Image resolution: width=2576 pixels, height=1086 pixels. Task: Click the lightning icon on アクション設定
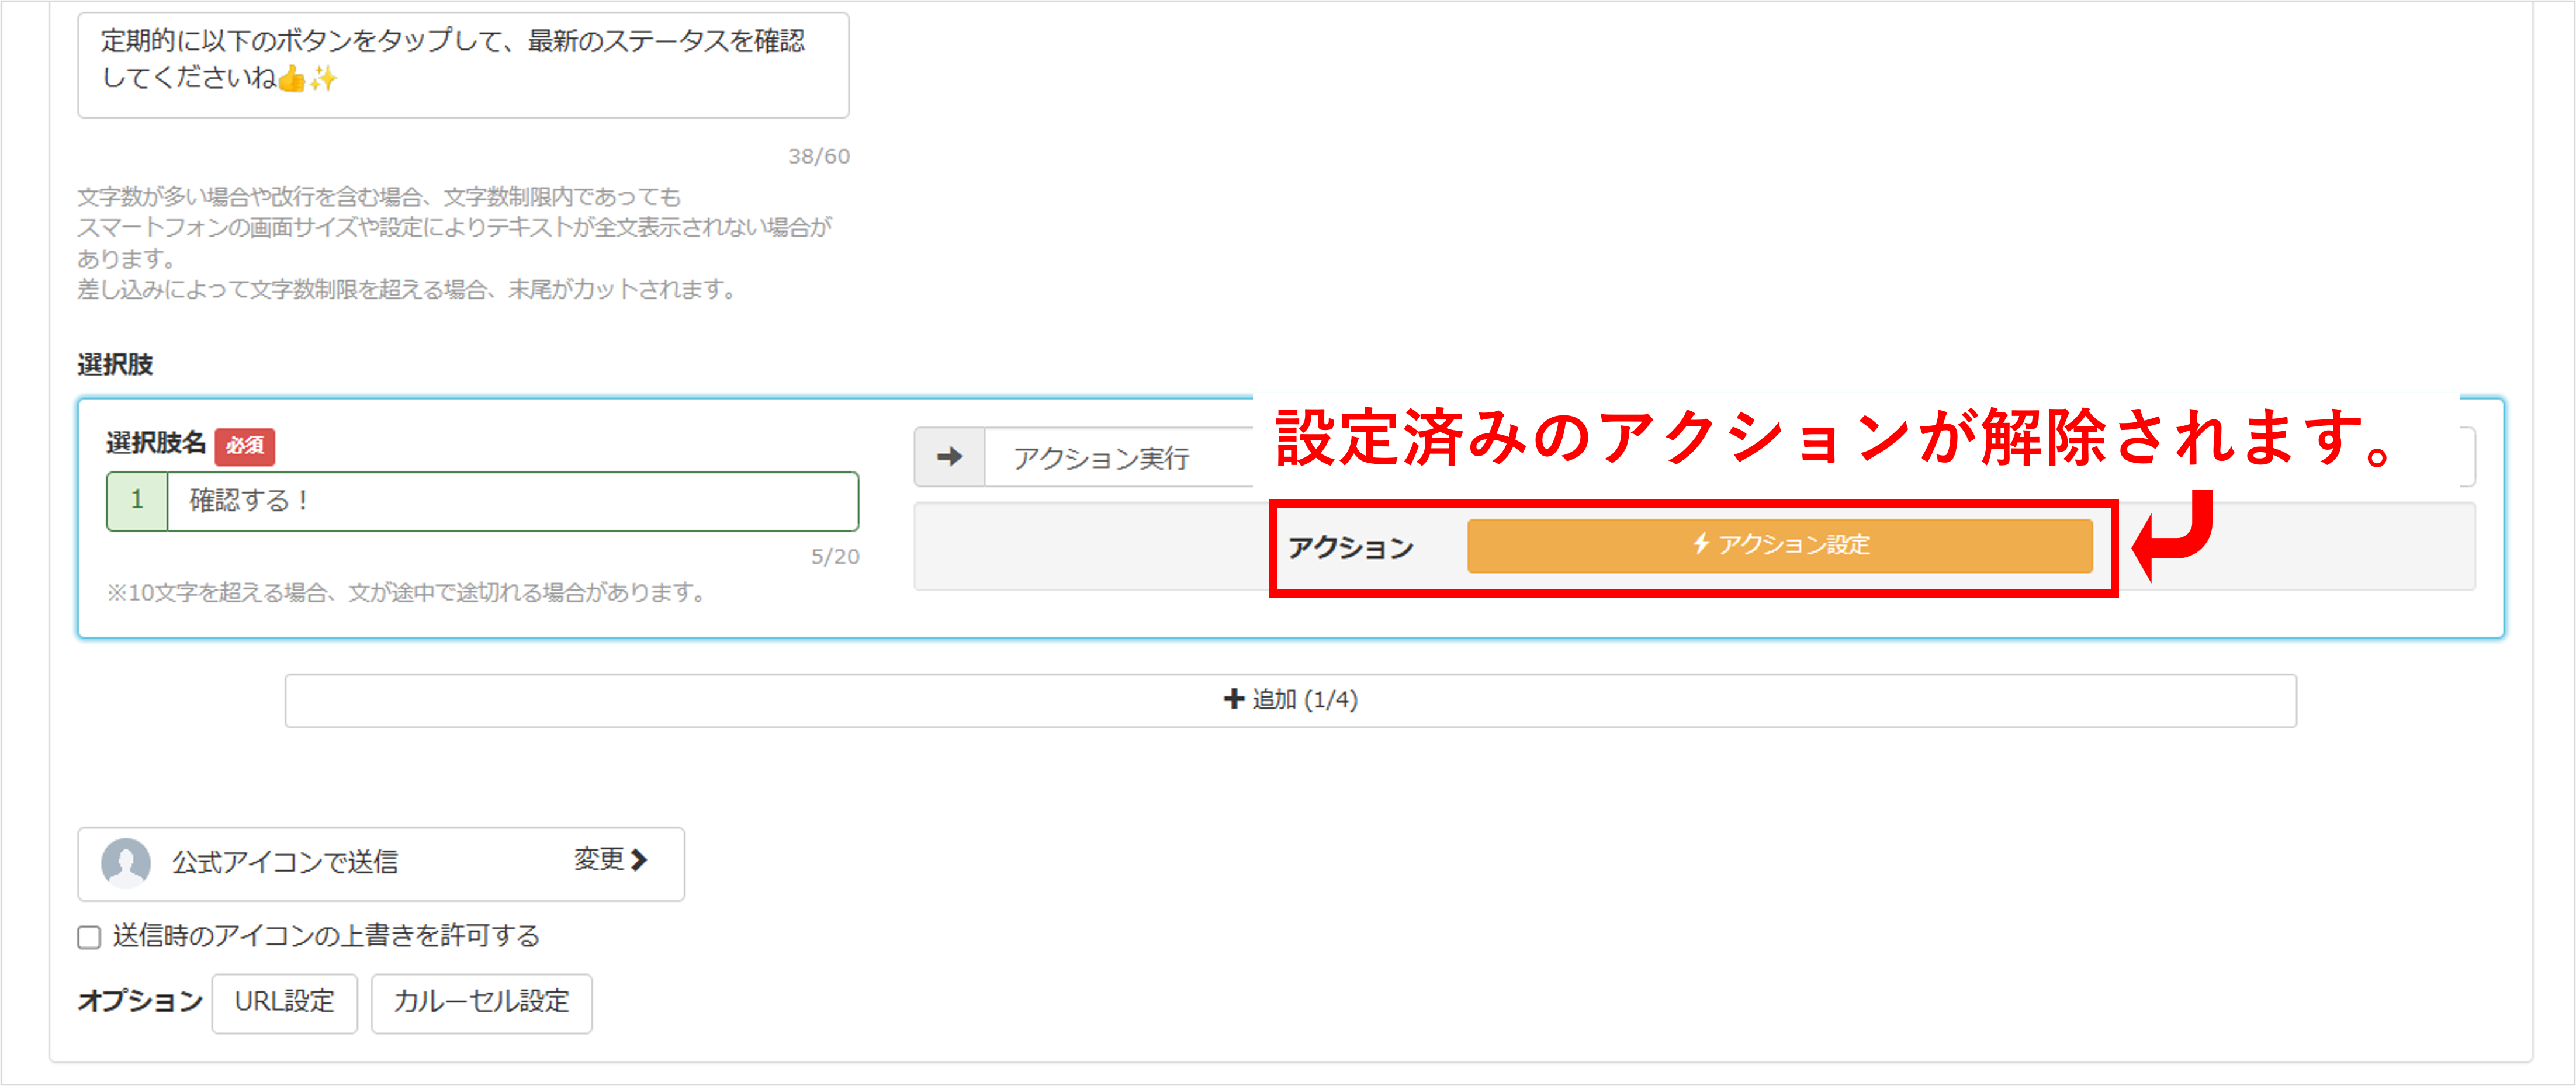tap(1701, 544)
